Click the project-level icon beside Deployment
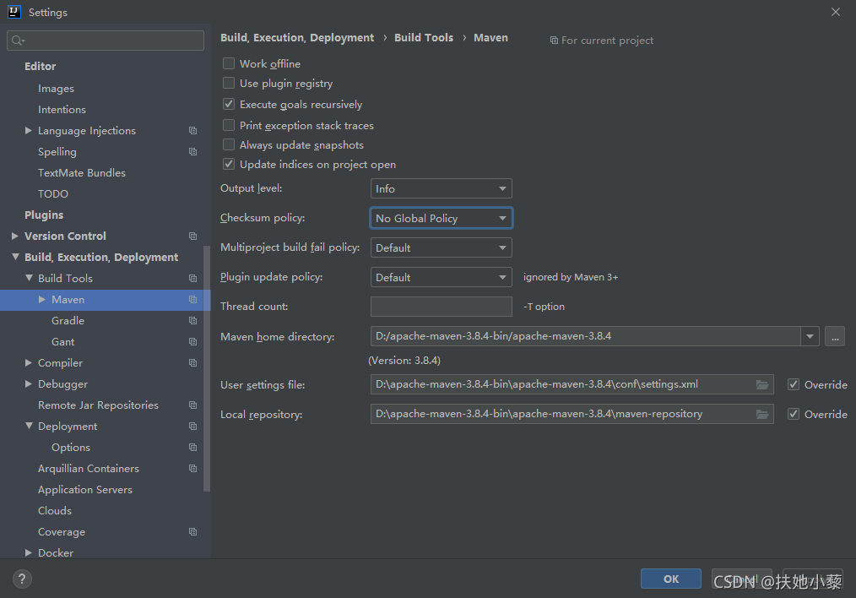 click(192, 426)
